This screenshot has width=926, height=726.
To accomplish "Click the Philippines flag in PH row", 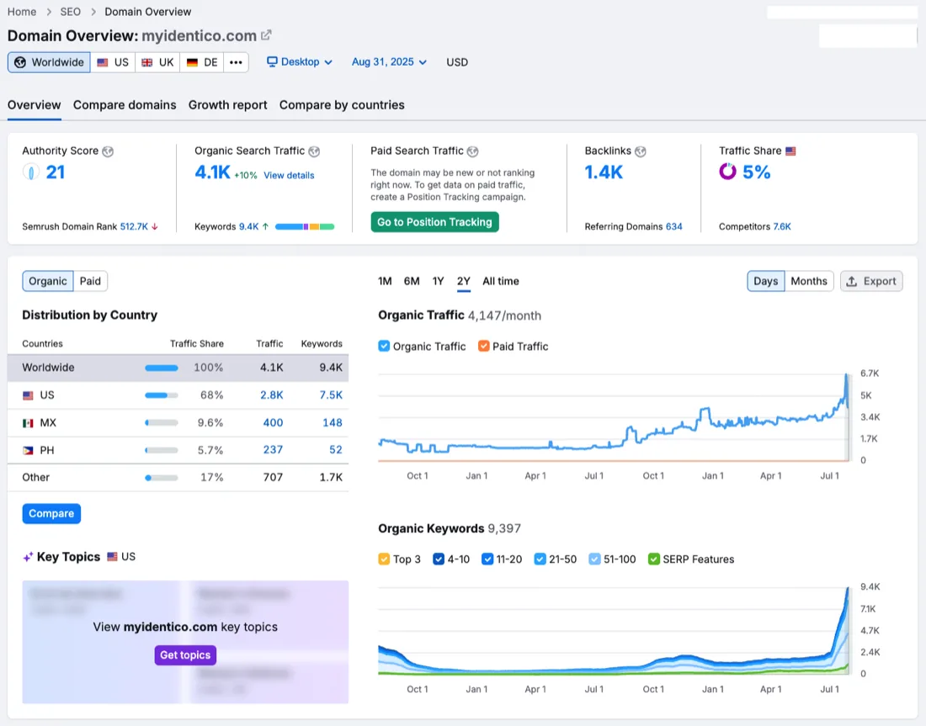I will coord(28,450).
